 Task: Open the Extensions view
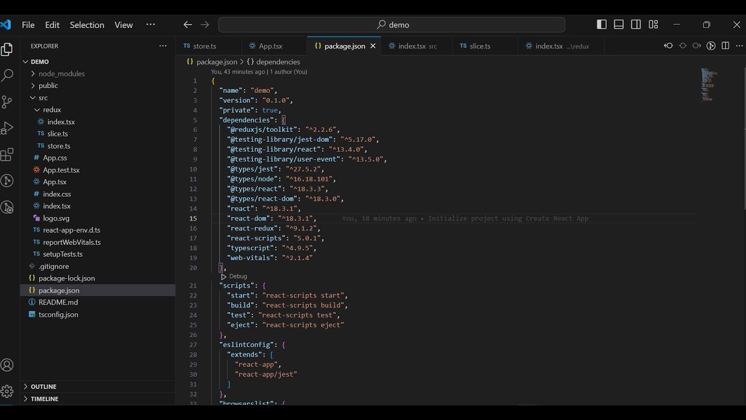click(x=7, y=155)
